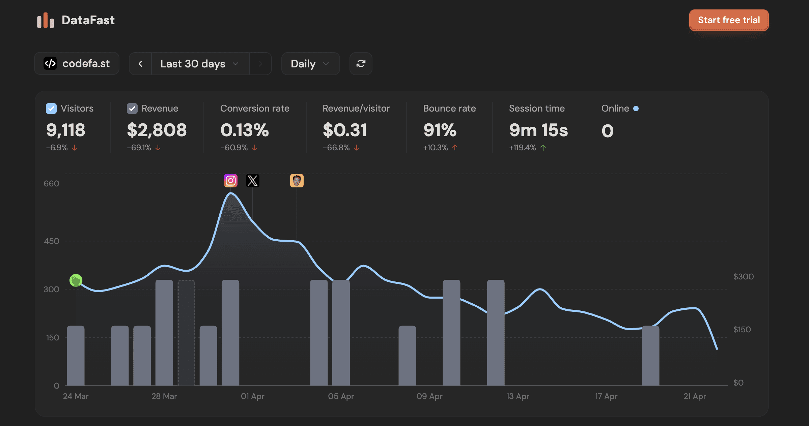Screen dimensions: 809x426
Task: Click the next period right chevron
Action: [x=260, y=64]
